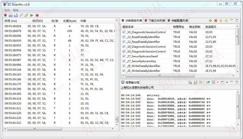243x139 pixels.
Task: Select the 信息输出框 tab
Action: coord(130,82)
